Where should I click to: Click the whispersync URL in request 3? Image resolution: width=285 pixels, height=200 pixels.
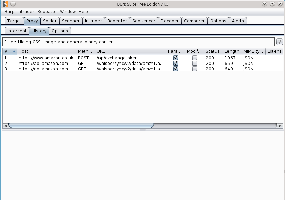coord(130,69)
